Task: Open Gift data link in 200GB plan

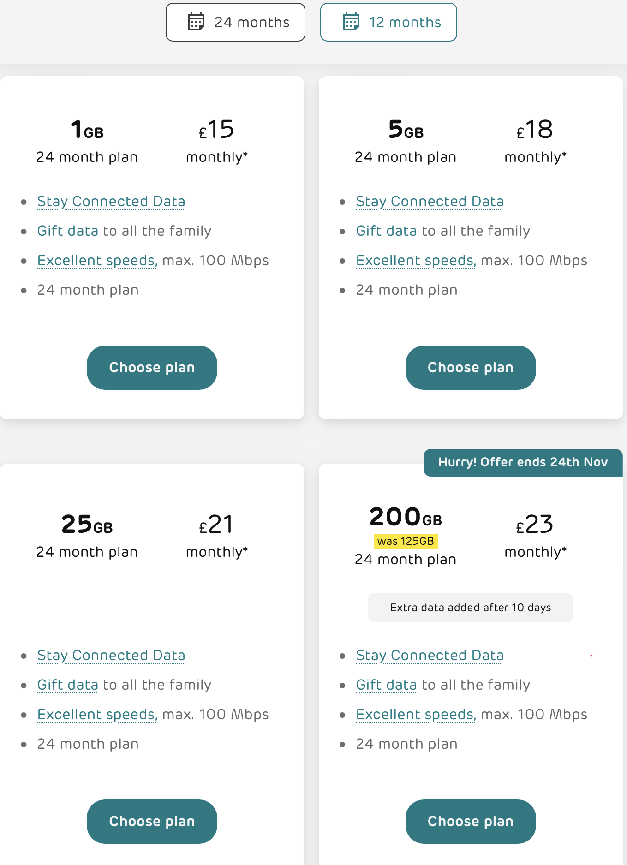Action: tap(387, 685)
